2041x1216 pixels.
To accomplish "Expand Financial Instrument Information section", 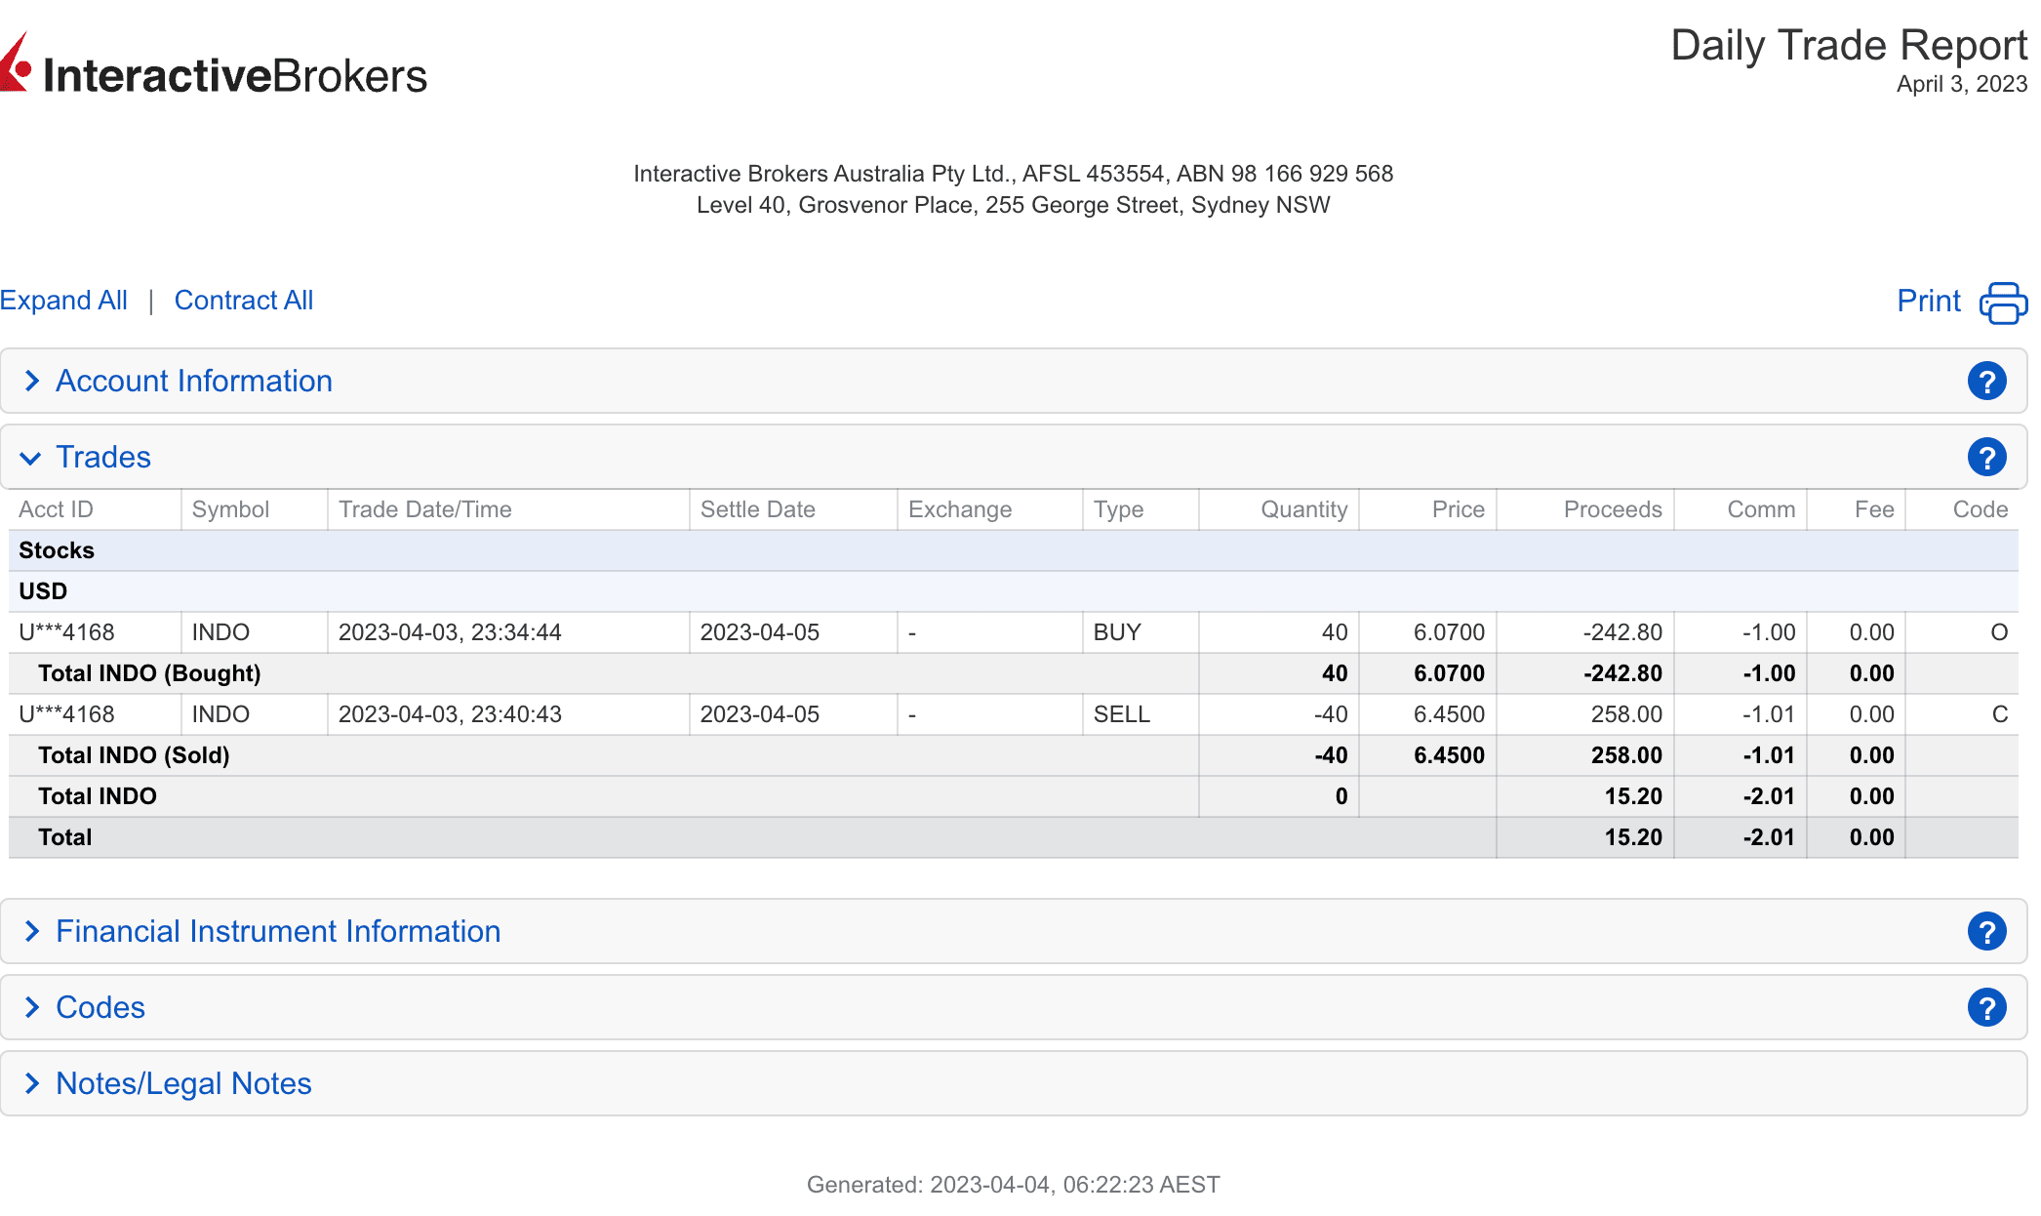I will 277,932.
